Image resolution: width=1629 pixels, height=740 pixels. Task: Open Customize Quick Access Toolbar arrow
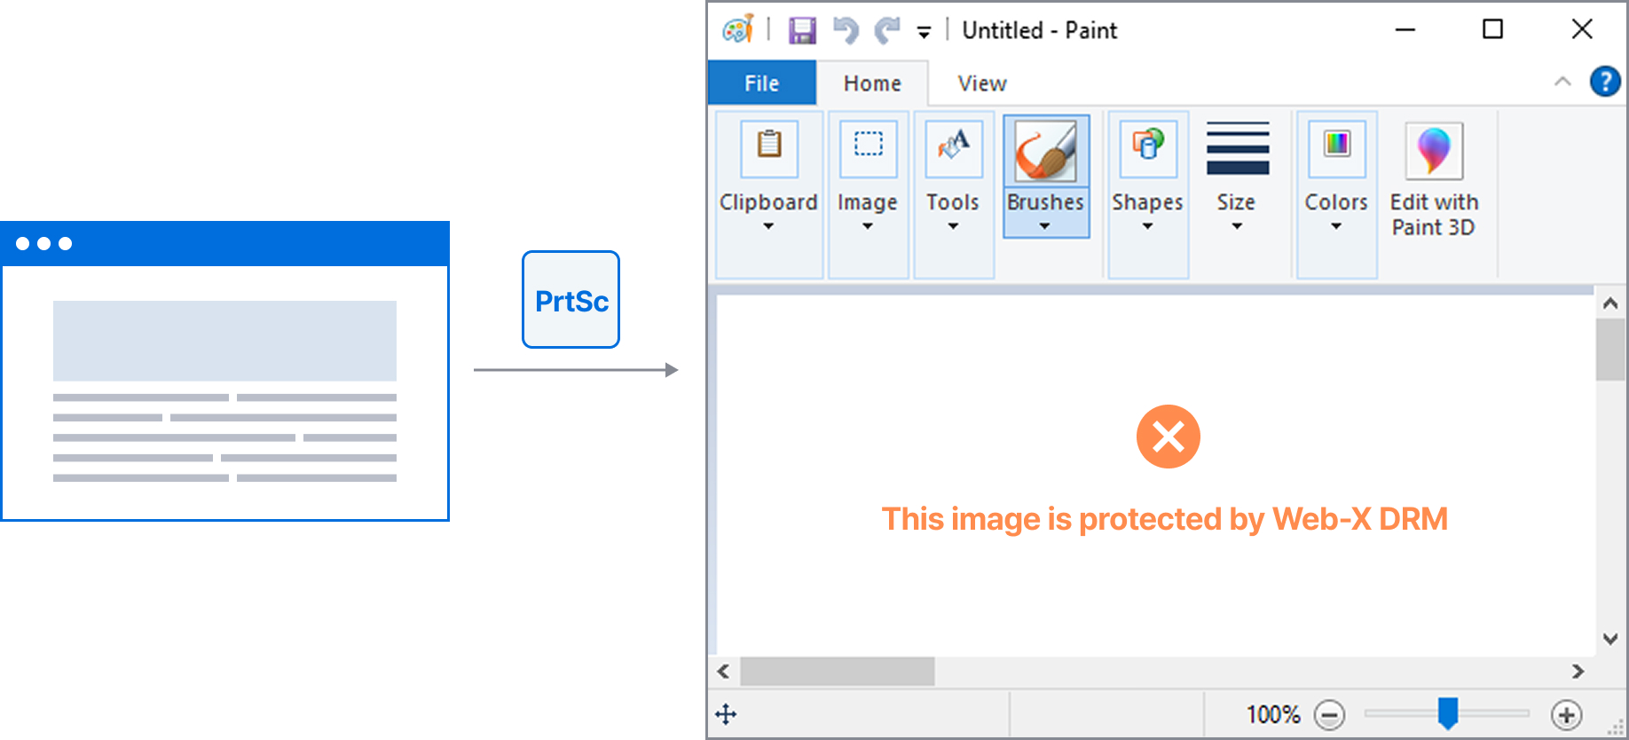924,33
